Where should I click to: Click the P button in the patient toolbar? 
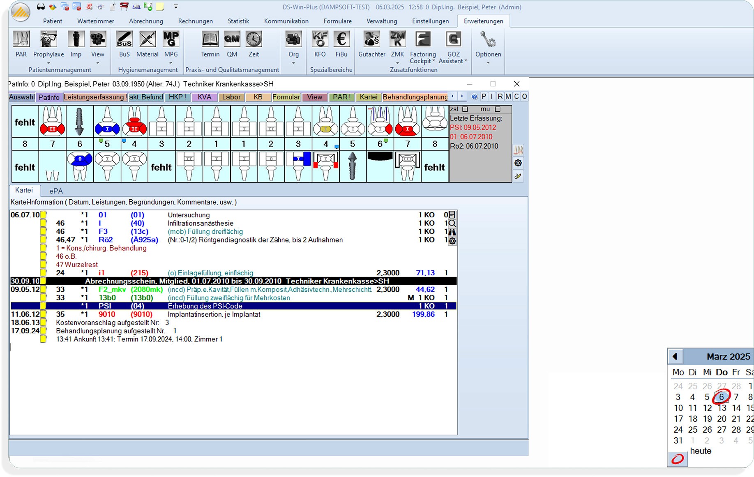pyautogui.click(x=484, y=97)
